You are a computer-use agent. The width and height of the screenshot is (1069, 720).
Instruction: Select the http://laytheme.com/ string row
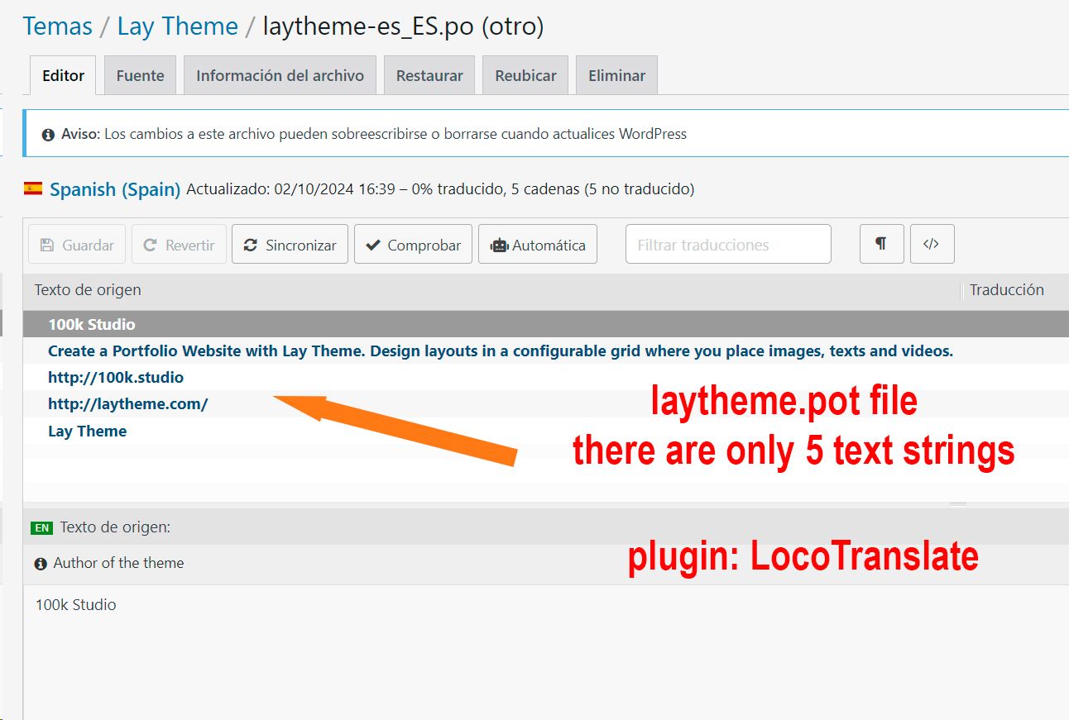(x=128, y=404)
